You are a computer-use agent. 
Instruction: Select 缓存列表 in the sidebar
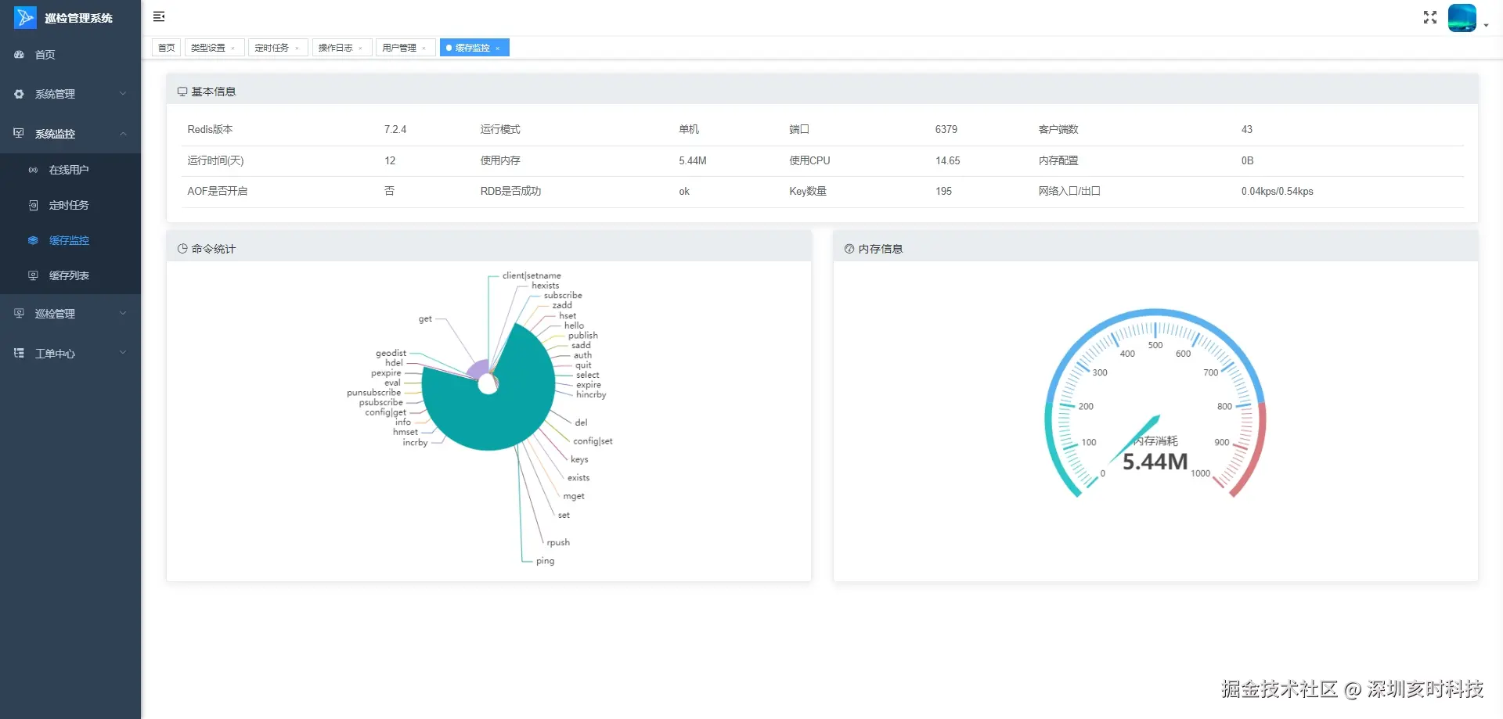(x=70, y=275)
